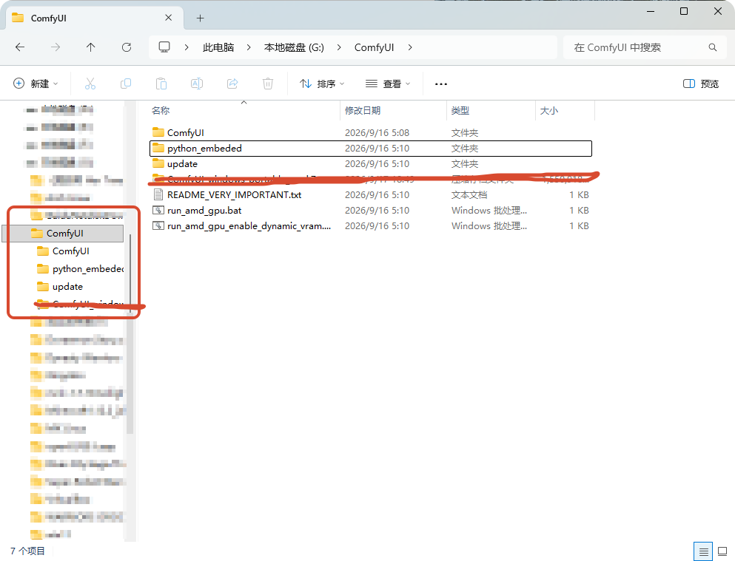Open the three-dots more options menu
Image resolution: width=735 pixels, height=561 pixels.
[441, 84]
